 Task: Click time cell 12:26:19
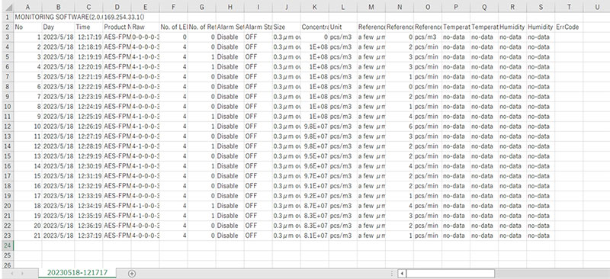point(88,126)
